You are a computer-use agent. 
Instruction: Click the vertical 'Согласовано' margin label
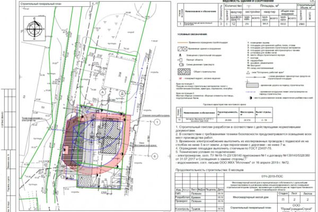(3, 120)
